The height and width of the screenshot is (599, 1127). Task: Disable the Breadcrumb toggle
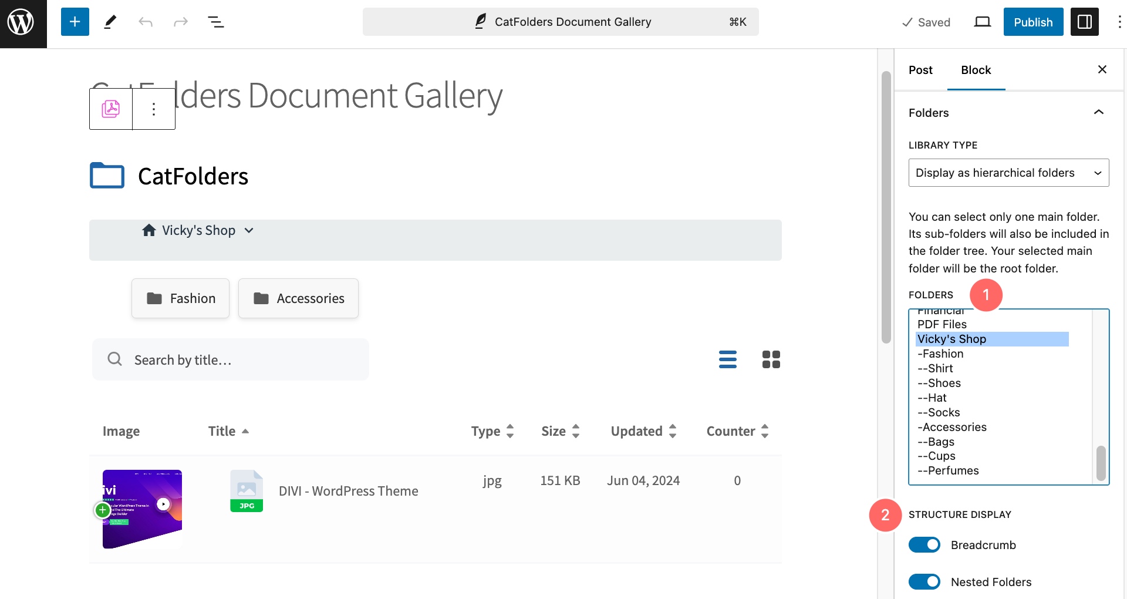924,545
